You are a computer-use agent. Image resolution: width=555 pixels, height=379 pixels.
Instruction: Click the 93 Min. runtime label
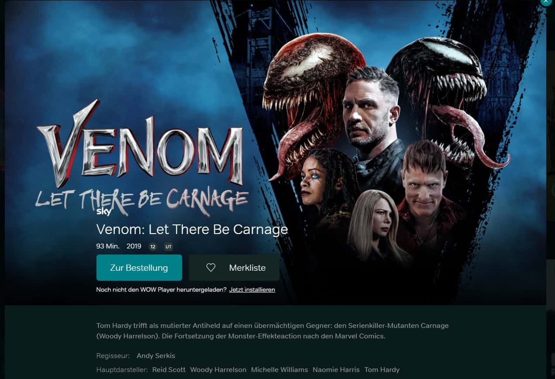pos(108,246)
